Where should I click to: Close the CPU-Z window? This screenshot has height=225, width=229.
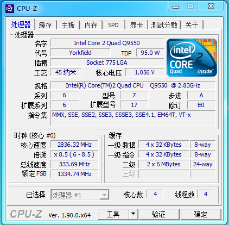coord(211,7)
